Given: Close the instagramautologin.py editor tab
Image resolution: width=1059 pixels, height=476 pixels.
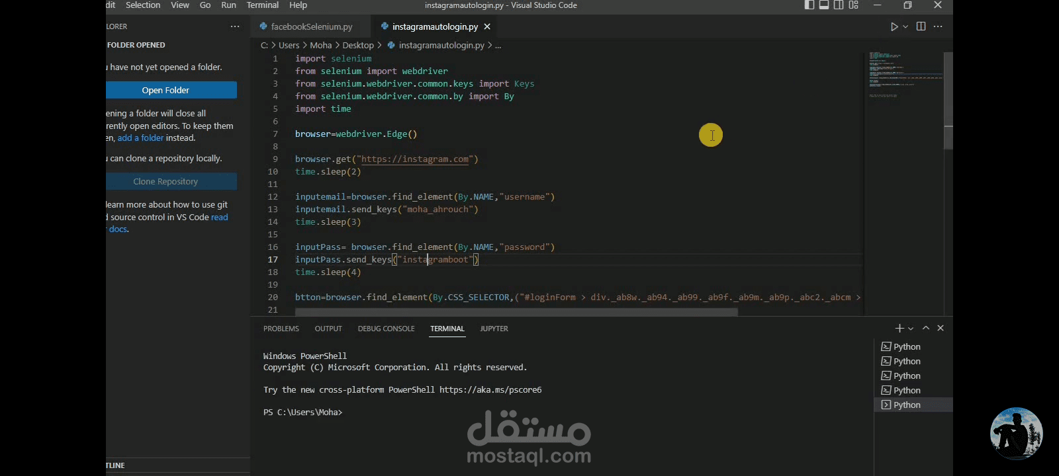Looking at the screenshot, I should pyautogui.click(x=487, y=26).
